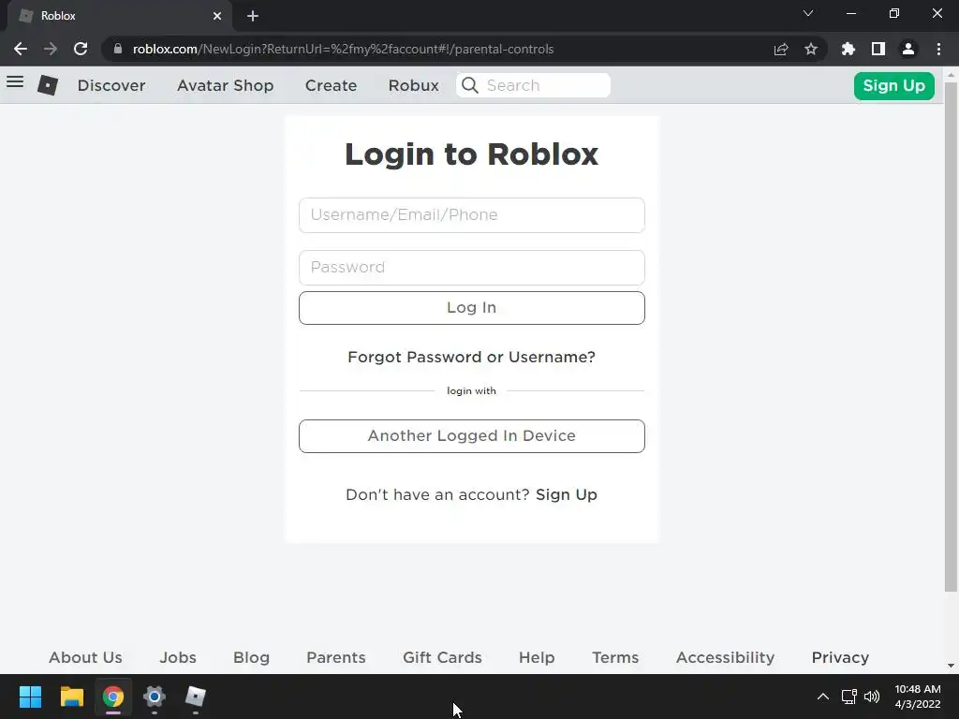Click Forgot Password or Username link
Image resolution: width=959 pixels, height=719 pixels.
click(x=471, y=357)
